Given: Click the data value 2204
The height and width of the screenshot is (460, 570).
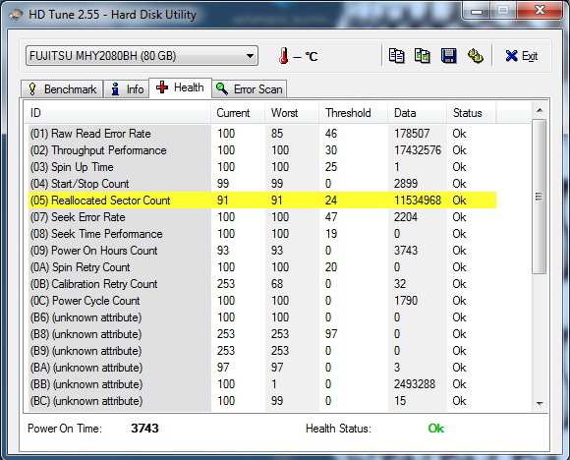Looking at the screenshot, I should click(x=406, y=217).
